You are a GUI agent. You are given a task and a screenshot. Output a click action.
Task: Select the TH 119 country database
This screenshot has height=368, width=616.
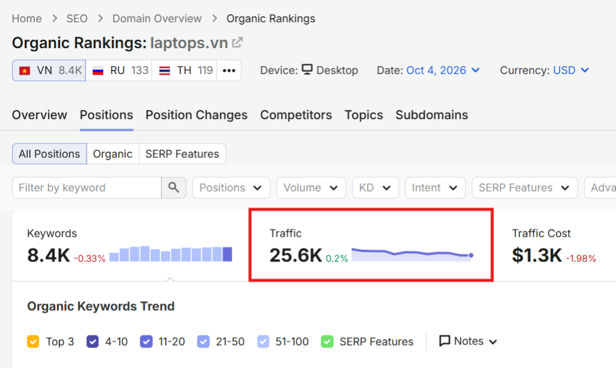tap(185, 70)
